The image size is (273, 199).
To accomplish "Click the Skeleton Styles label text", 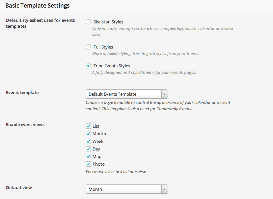I will [108, 22].
